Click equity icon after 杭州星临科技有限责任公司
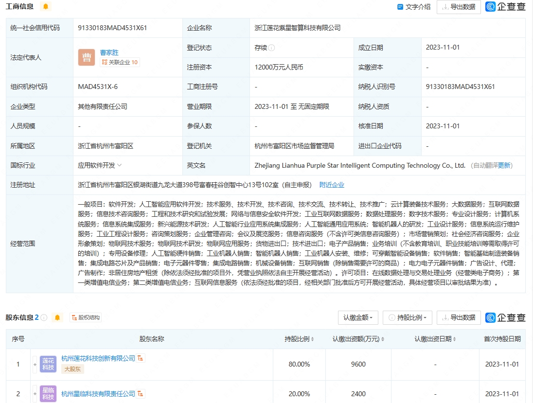533x403 pixels. click(141, 393)
